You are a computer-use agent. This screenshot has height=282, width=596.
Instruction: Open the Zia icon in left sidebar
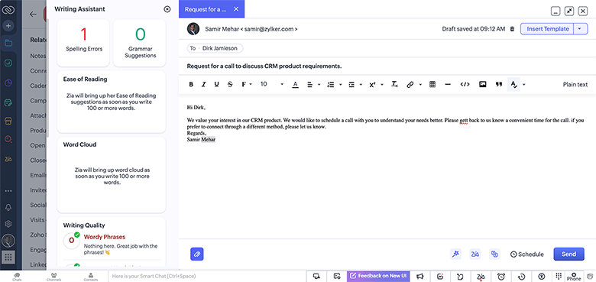8,159
